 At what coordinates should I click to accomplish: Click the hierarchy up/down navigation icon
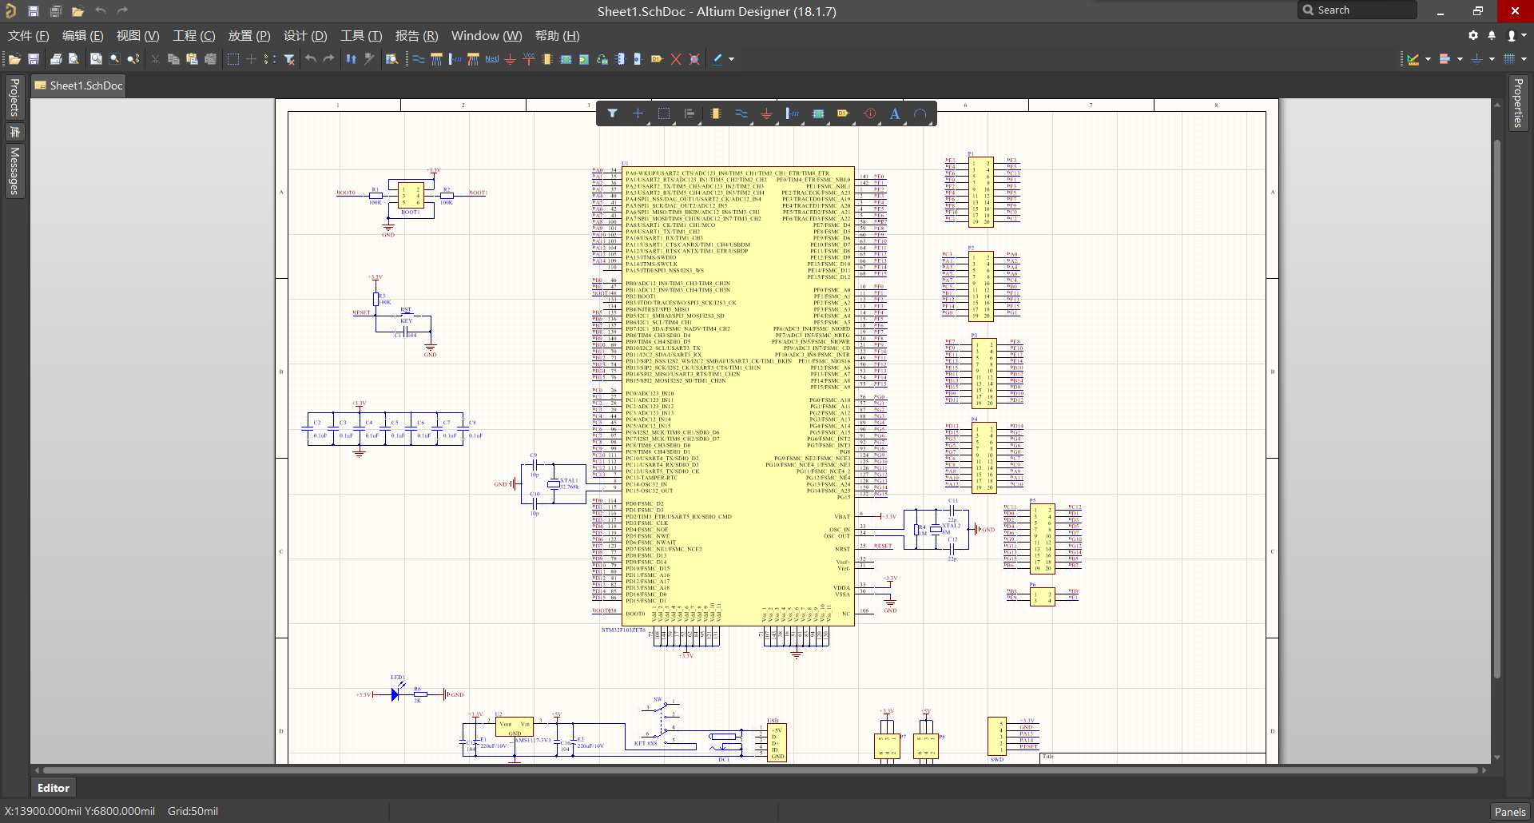351,59
